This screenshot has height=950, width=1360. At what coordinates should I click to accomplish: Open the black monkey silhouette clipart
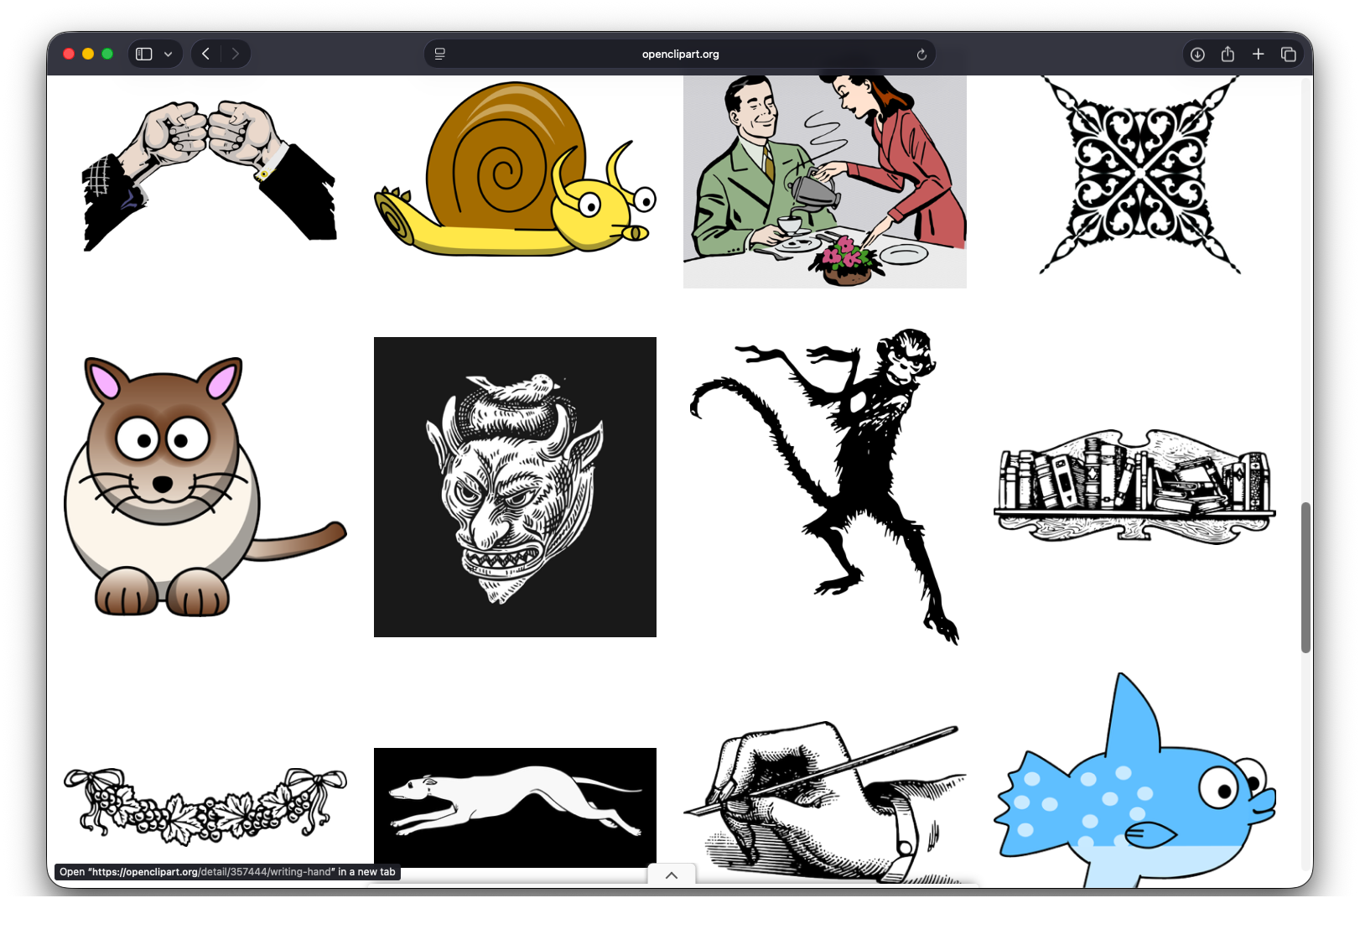[825, 486]
